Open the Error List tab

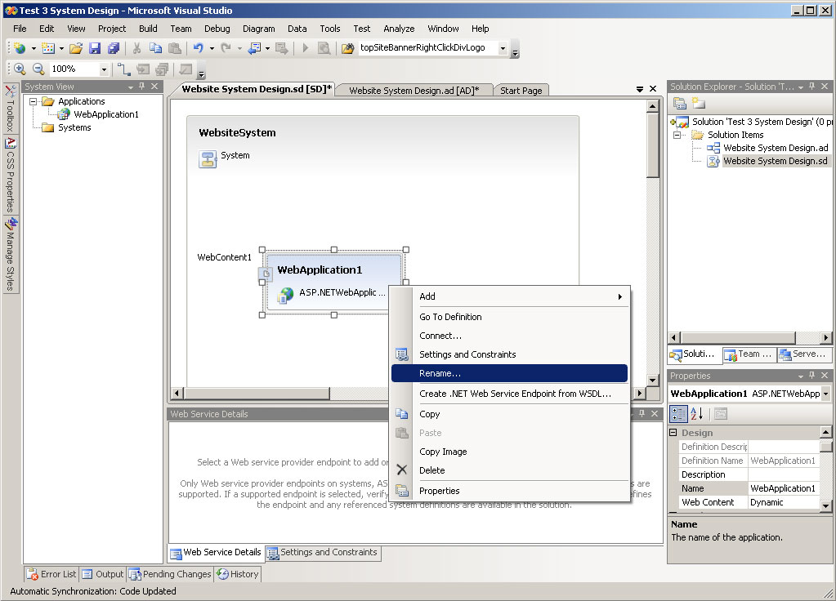point(52,574)
